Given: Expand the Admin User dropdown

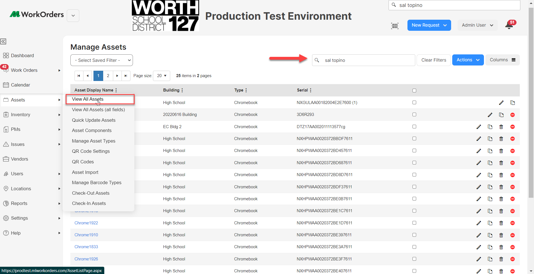Looking at the screenshot, I should (477, 25).
